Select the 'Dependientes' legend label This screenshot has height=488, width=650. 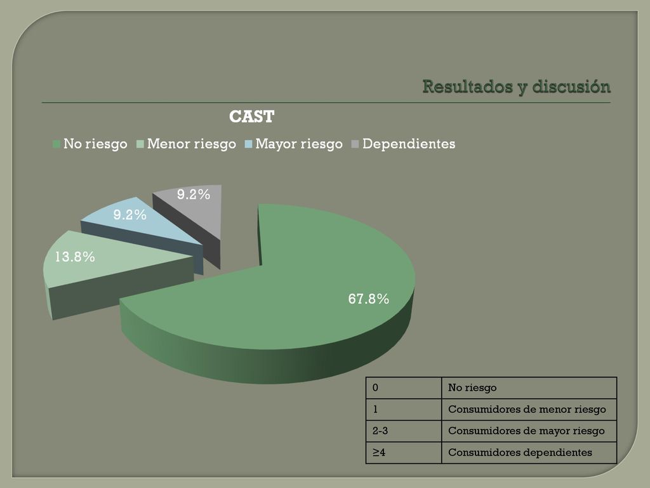(409, 144)
